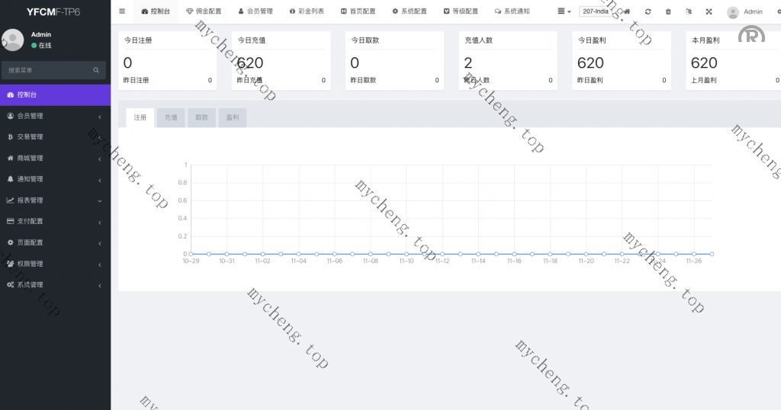Click the language translate icon

(689, 12)
